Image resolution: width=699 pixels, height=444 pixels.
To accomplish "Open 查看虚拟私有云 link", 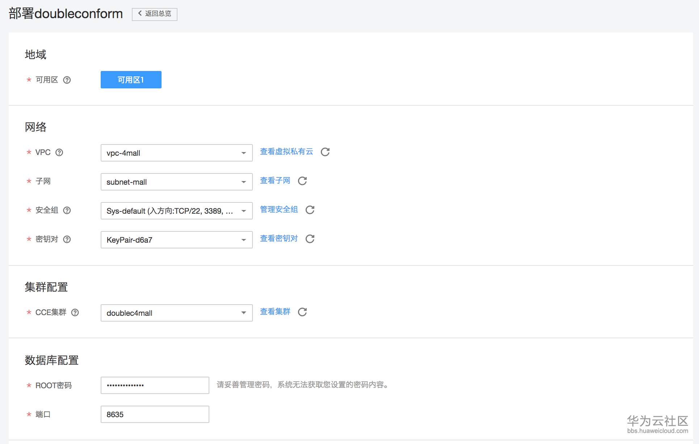I will click(286, 152).
